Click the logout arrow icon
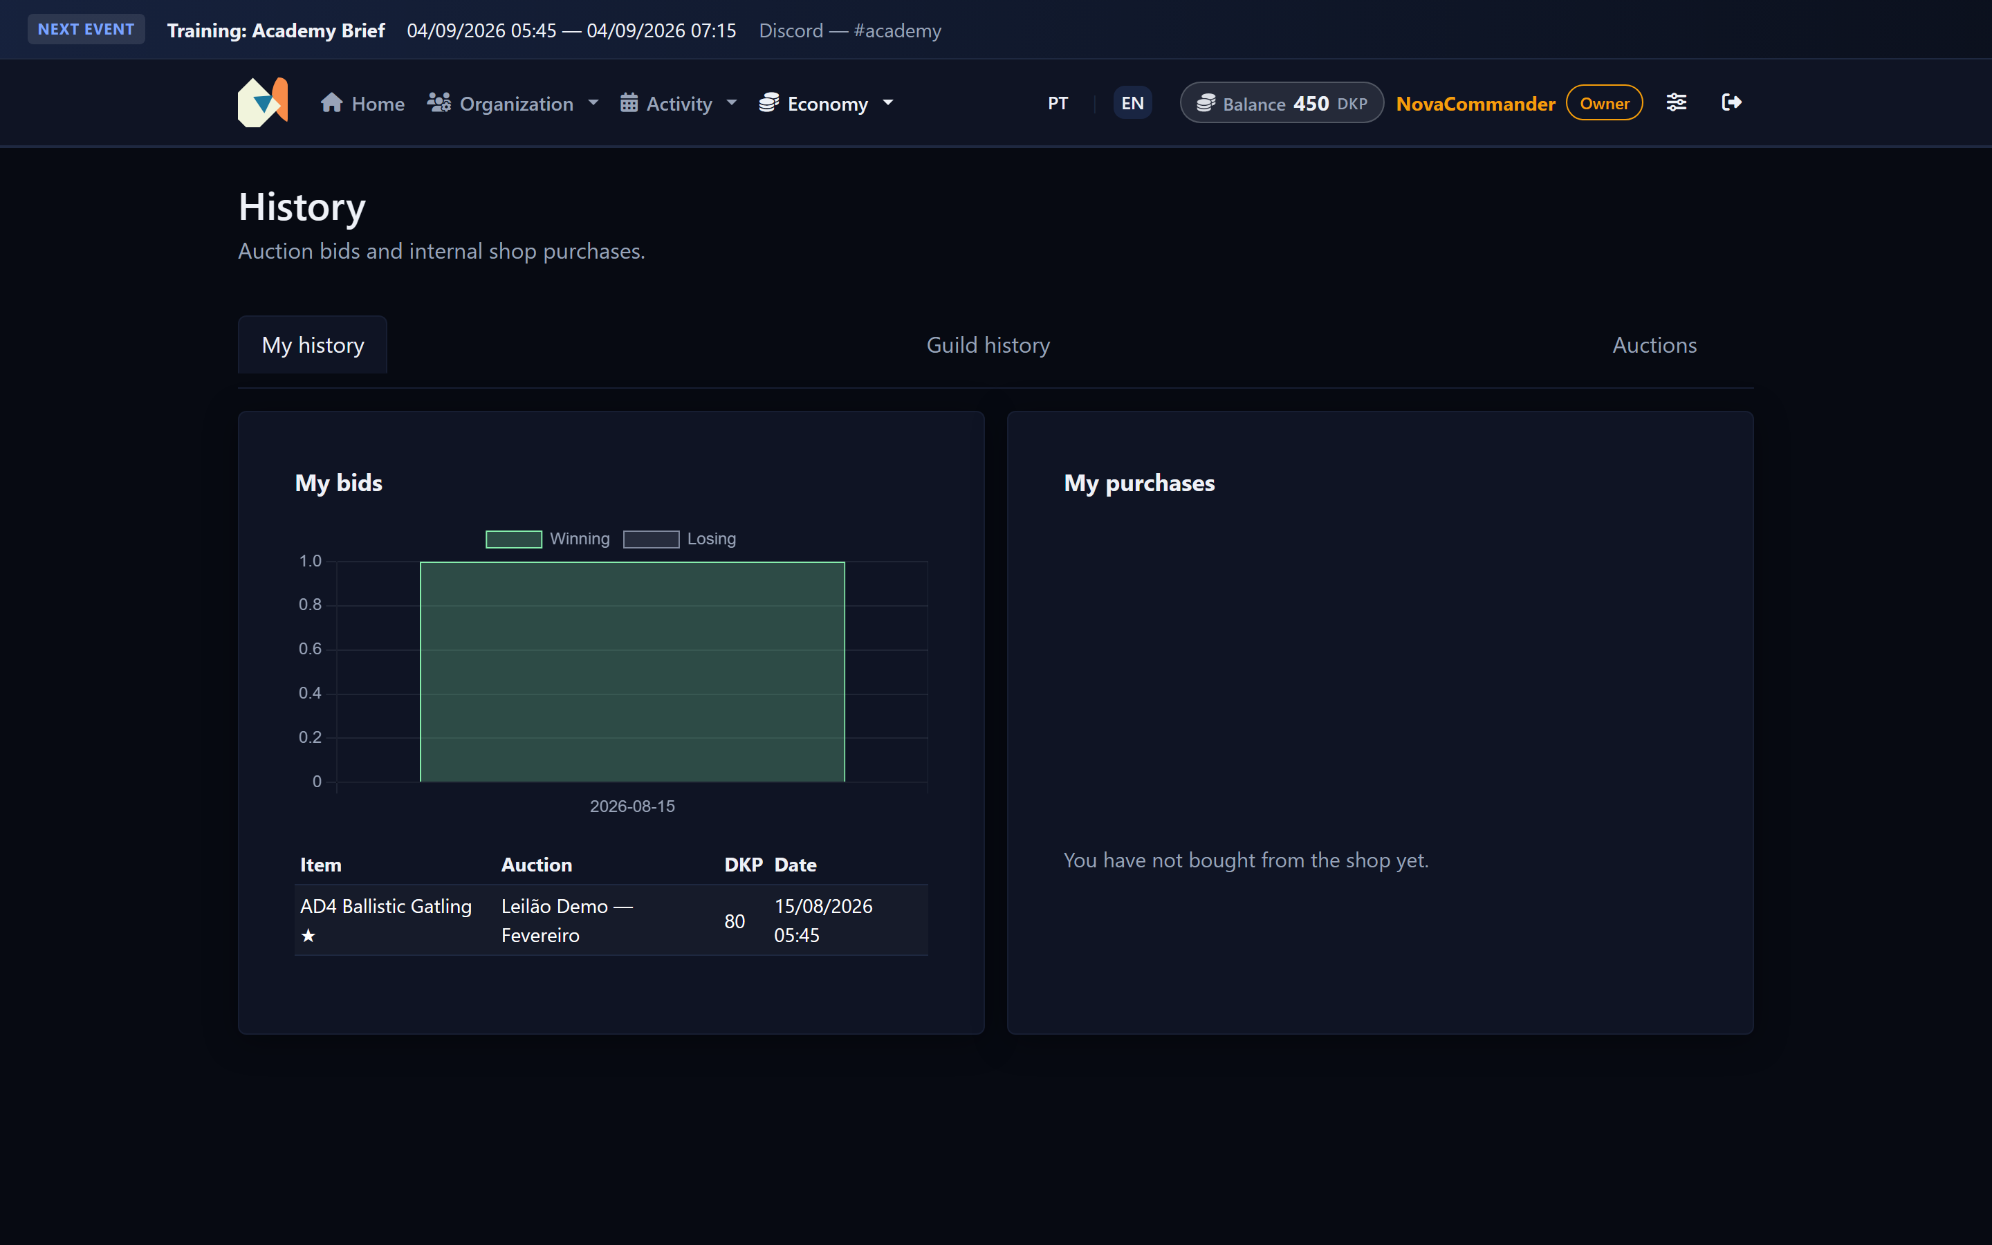This screenshot has height=1245, width=1992. pos(1732,102)
